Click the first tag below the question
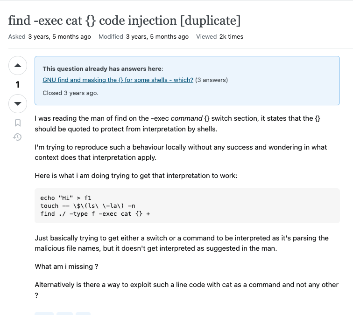Image resolution: width=353 pixels, height=315 pixels. click(x=44, y=313)
